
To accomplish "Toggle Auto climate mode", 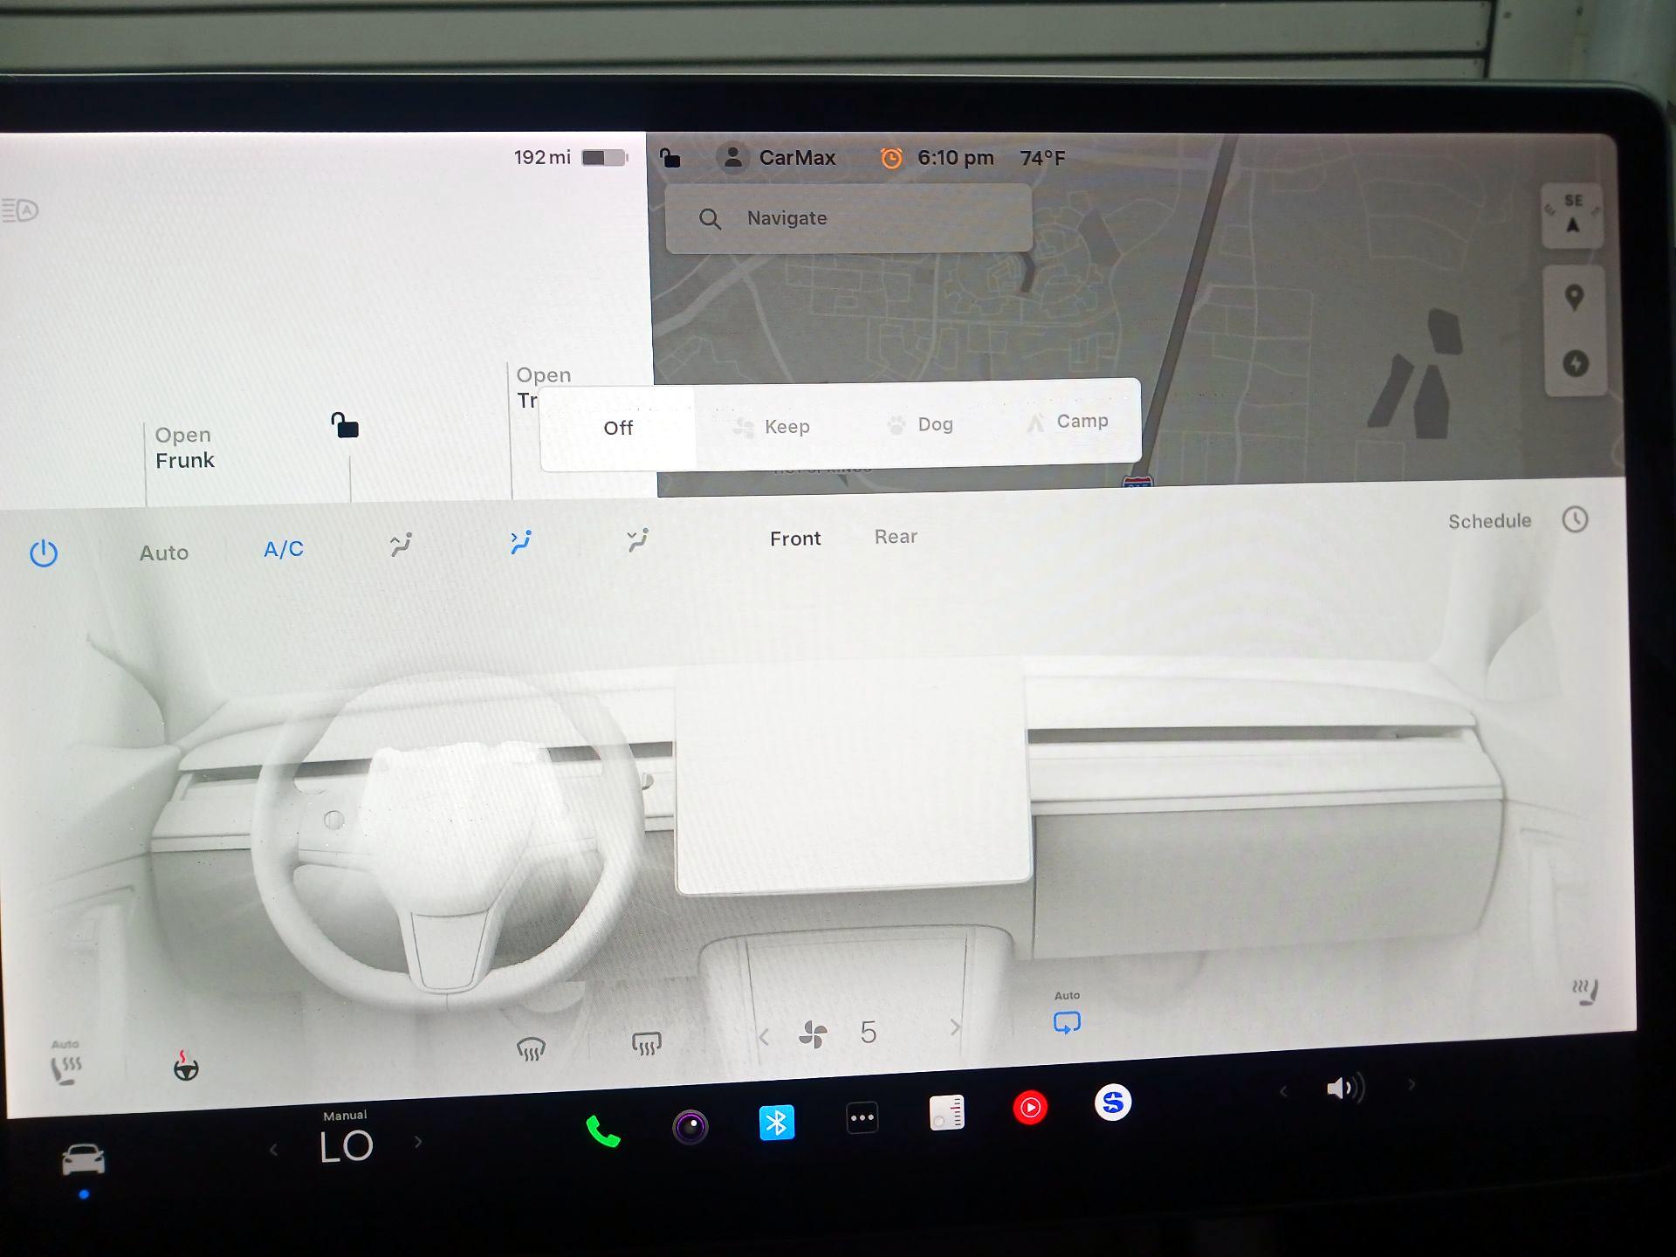I will tap(164, 552).
